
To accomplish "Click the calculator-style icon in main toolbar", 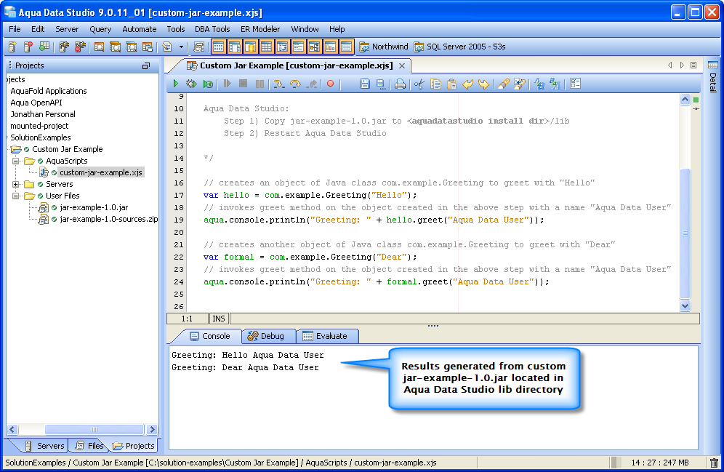I will 198,47.
